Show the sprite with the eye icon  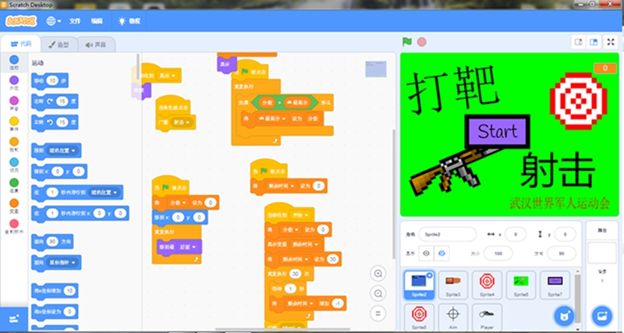point(426,253)
